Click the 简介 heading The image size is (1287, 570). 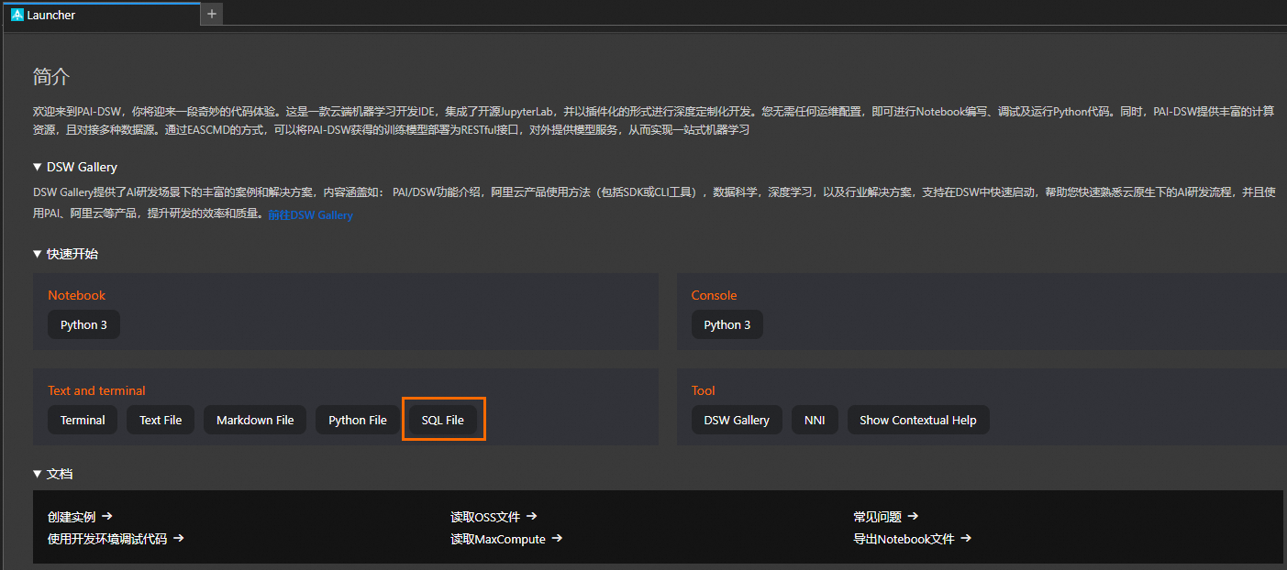coord(51,77)
